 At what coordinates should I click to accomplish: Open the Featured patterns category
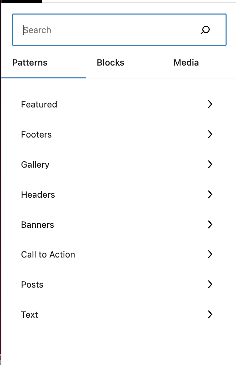pyautogui.click(x=39, y=104)
